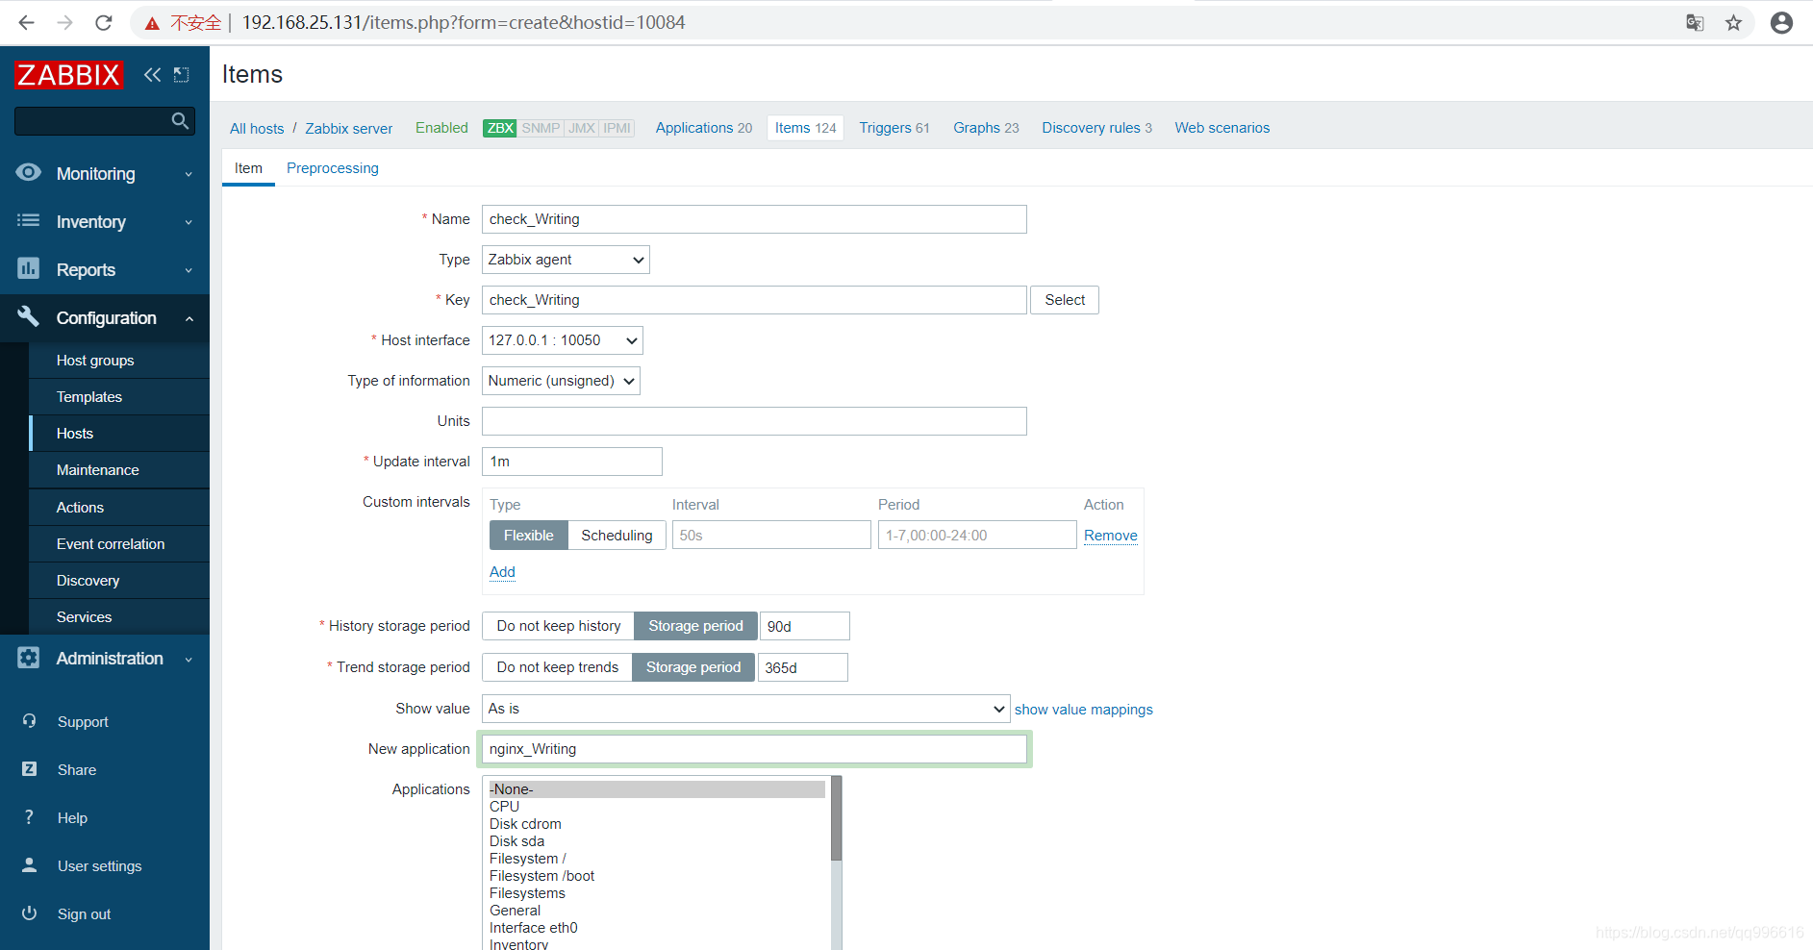1813x950 pixels.
Task: Click the Reports chart icon
Action: tap(29, 269)
